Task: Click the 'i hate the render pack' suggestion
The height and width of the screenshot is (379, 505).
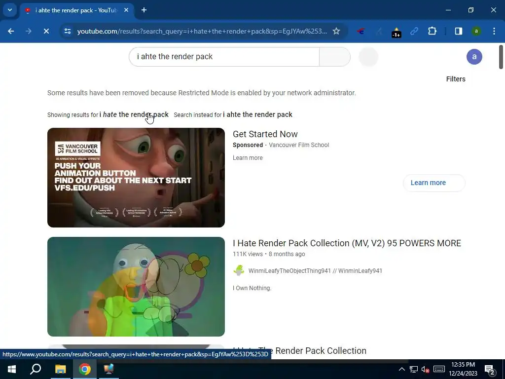Action: pyautogui.click(x=134, y=114)
